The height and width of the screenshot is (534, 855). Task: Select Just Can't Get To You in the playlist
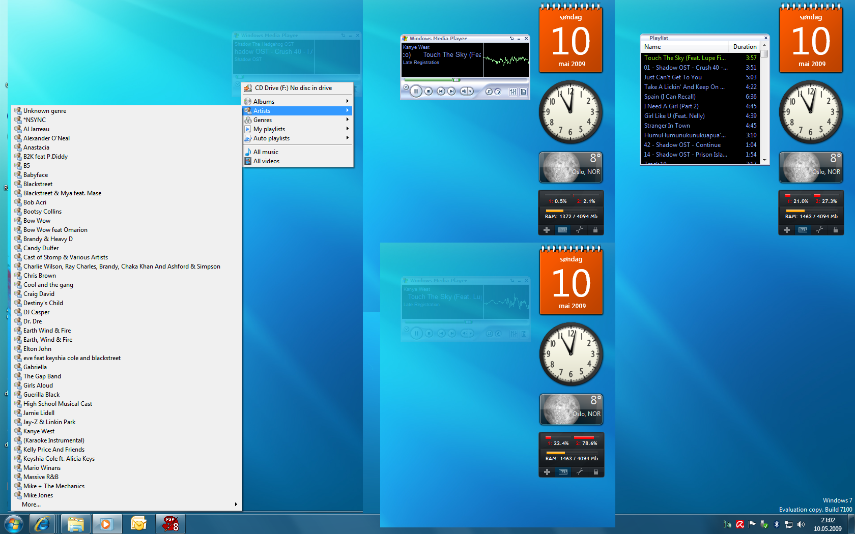click(700, 77)
